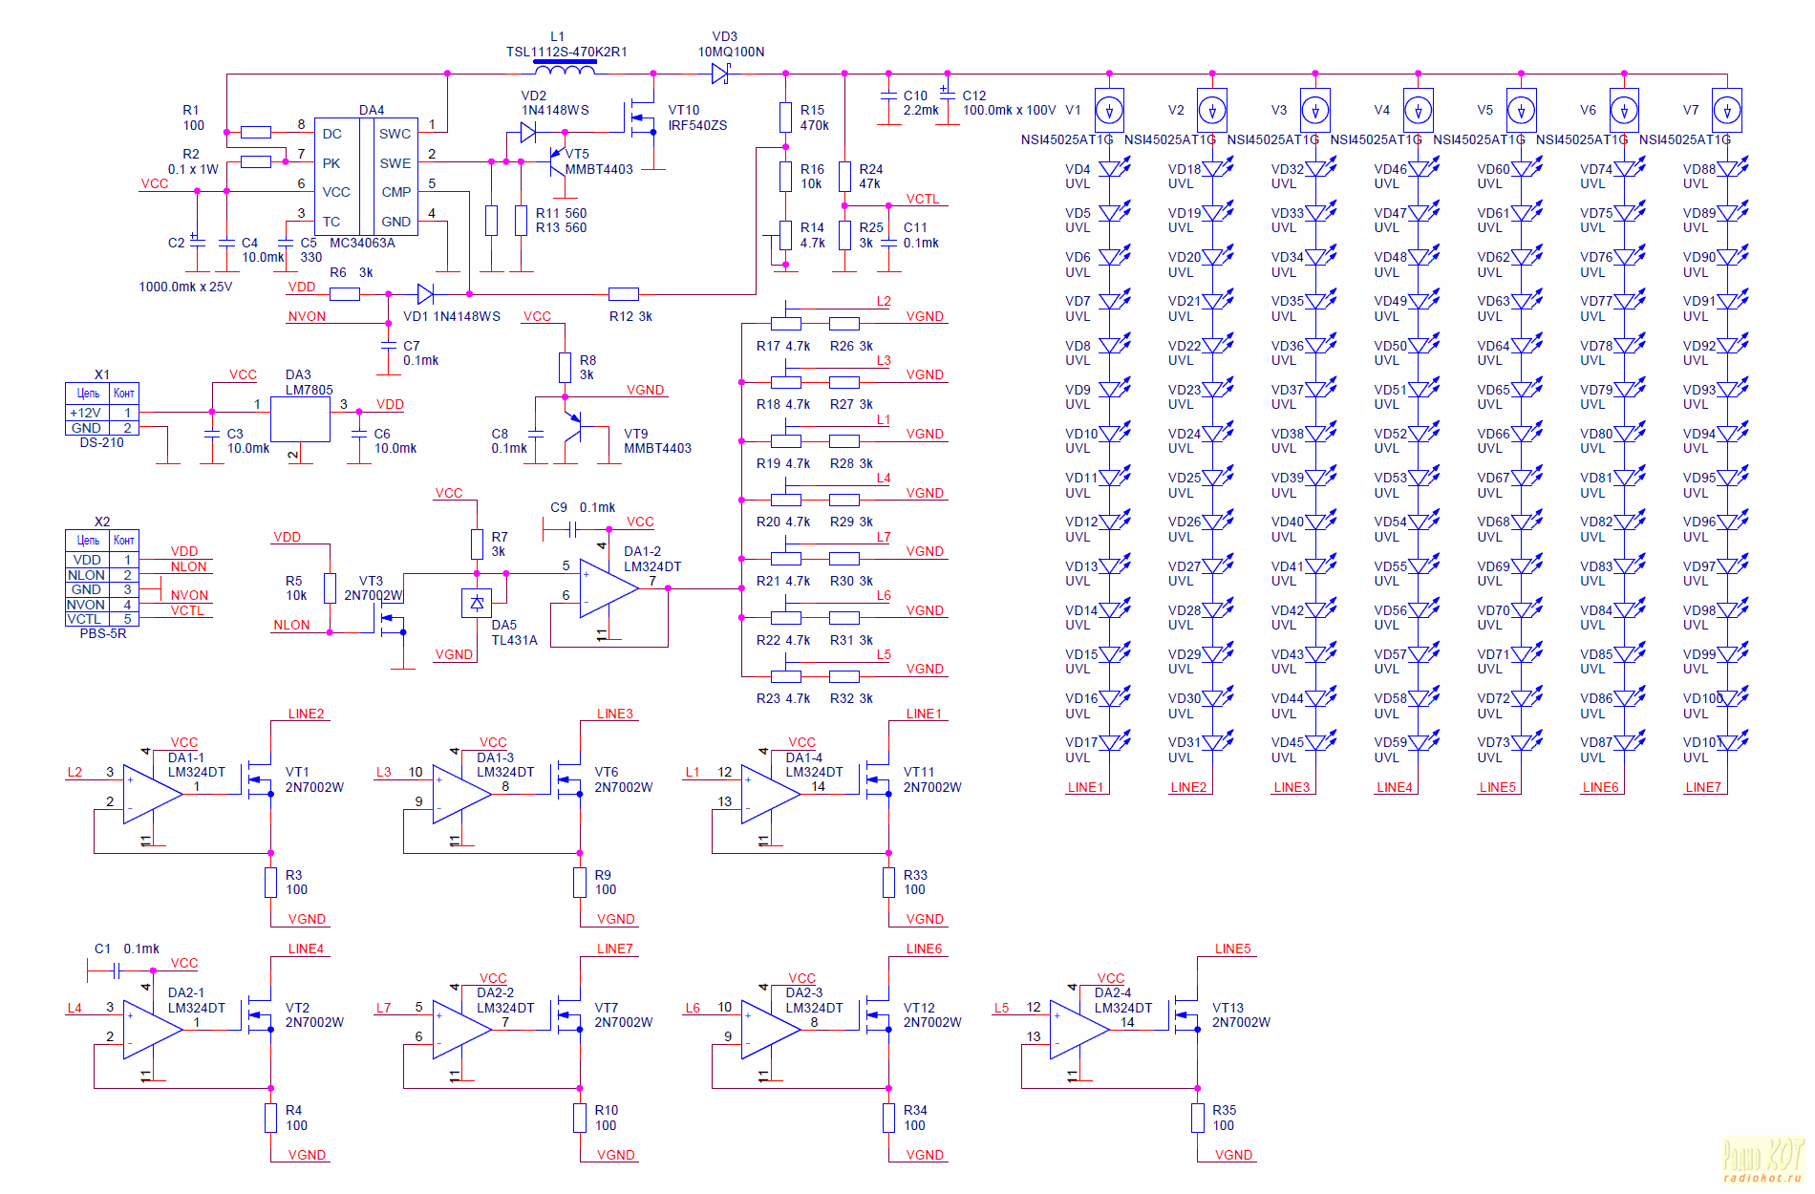This screenshot has height=1194, width=1815.
Task: Click the L1 inductor coil symbol
Action: pos(565,68)
